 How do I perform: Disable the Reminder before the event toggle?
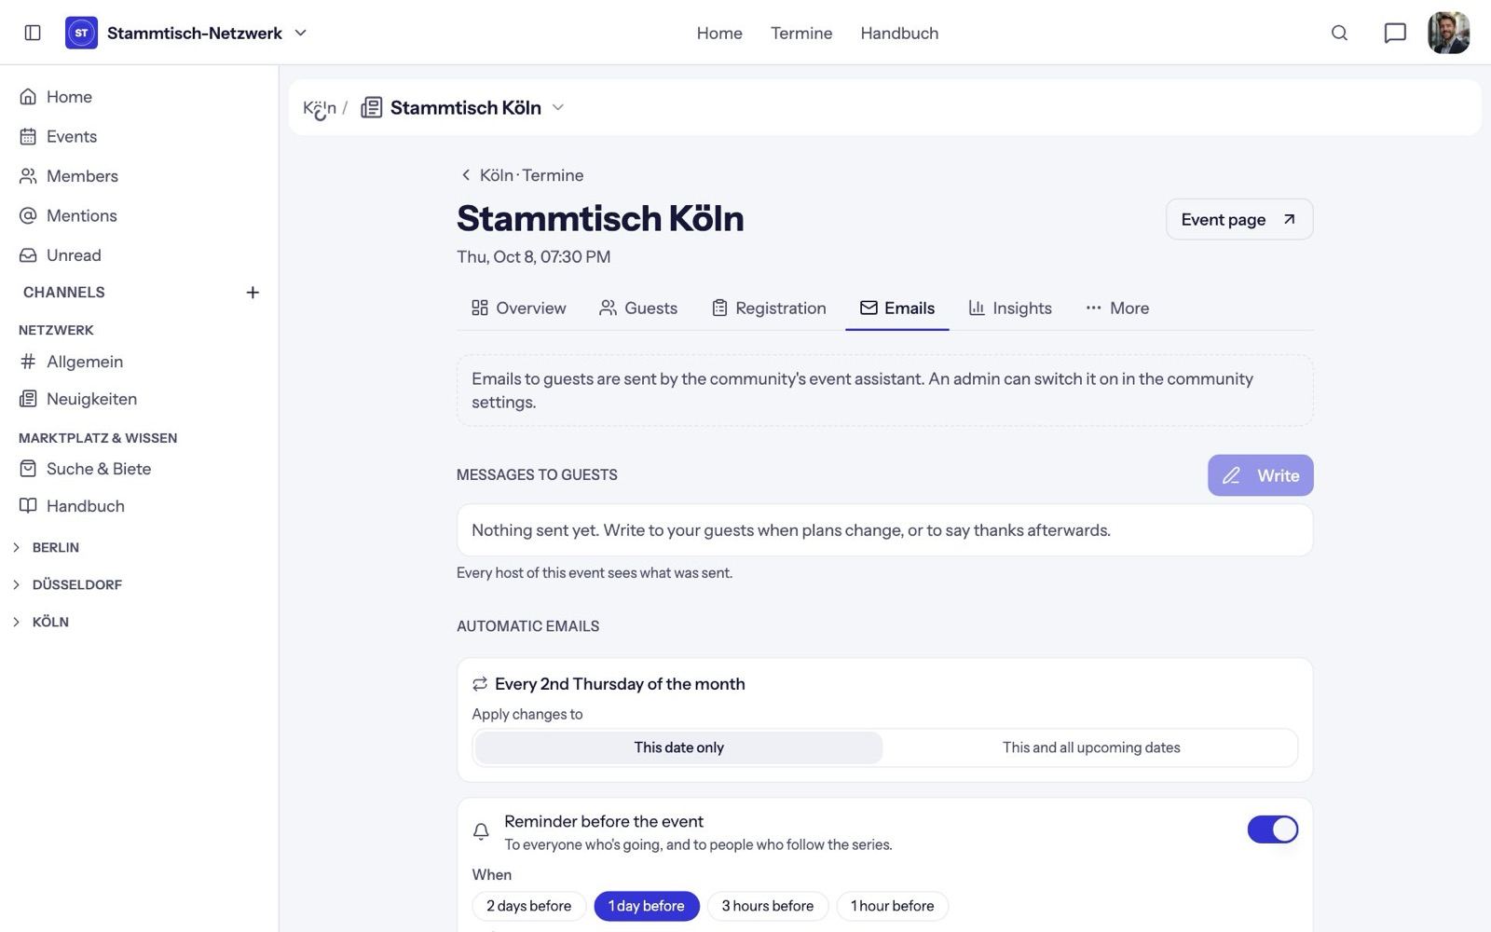(1272, 829)
